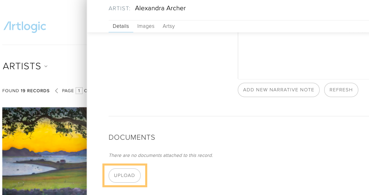Click the PAGE label in pagination
This screenshot has width=369, height=195.
click(x=68, y=91)
